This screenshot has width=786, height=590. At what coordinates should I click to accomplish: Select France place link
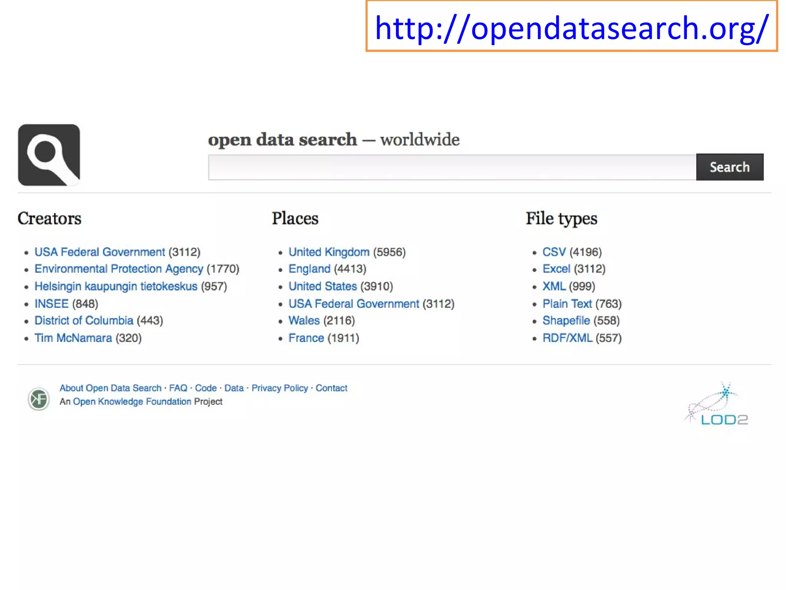(306, 338)
